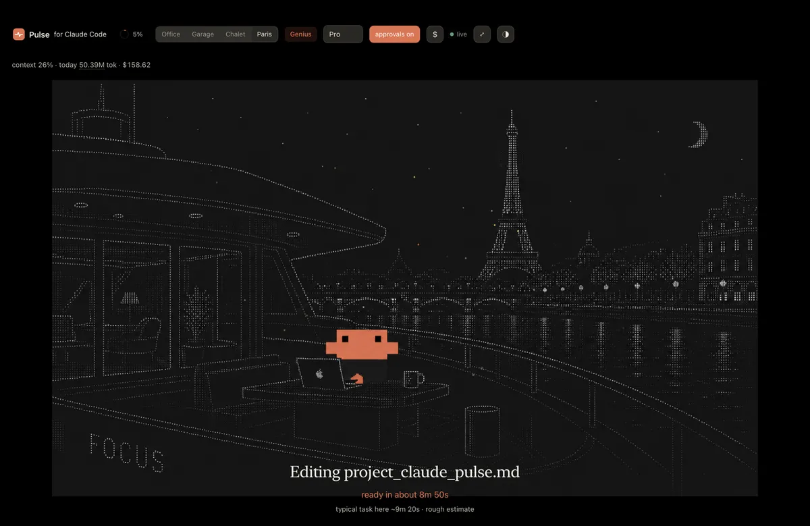
Task: Click the crescent moon in the sky
Action: [699, 134]
